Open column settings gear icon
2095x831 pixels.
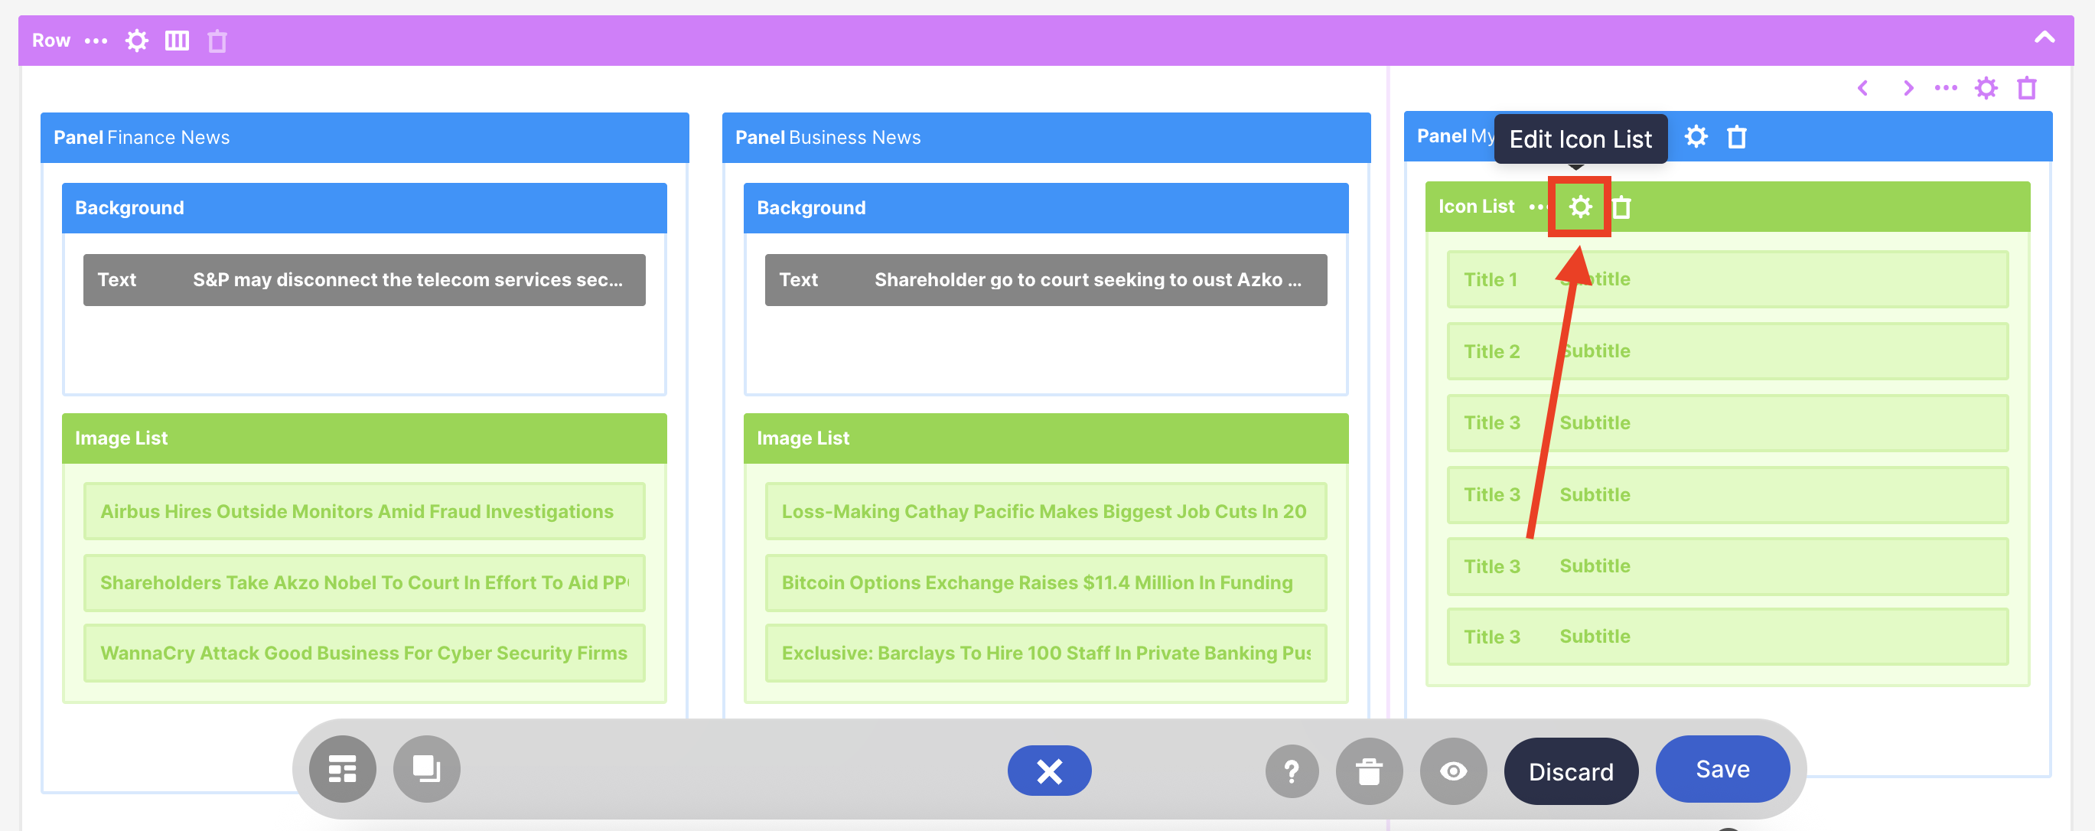[x=1986, y=88]
